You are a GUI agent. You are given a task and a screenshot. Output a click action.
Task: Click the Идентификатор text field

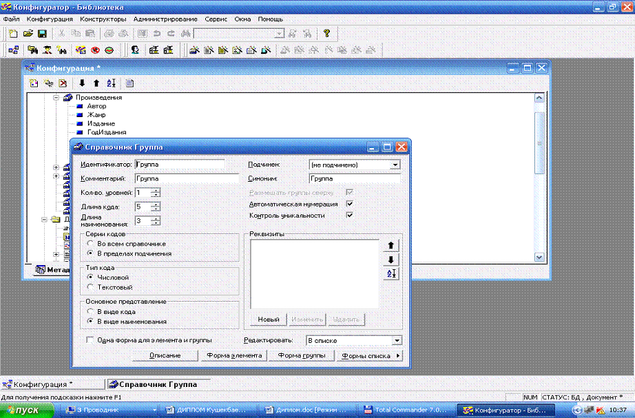click(180, 165)
